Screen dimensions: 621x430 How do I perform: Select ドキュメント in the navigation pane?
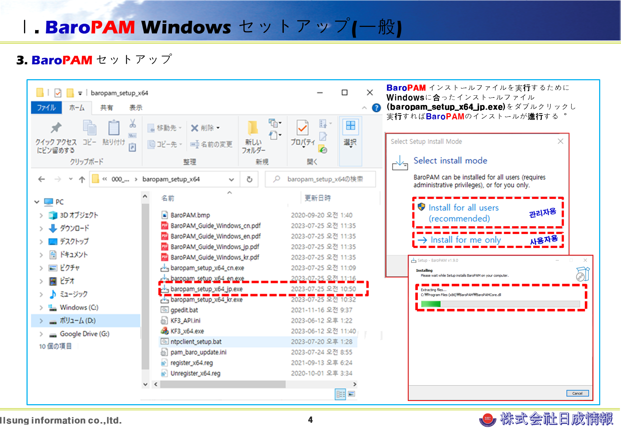point(68,255)
